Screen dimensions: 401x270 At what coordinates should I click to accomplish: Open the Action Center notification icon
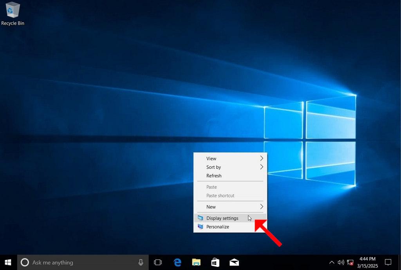pos(388,262)
